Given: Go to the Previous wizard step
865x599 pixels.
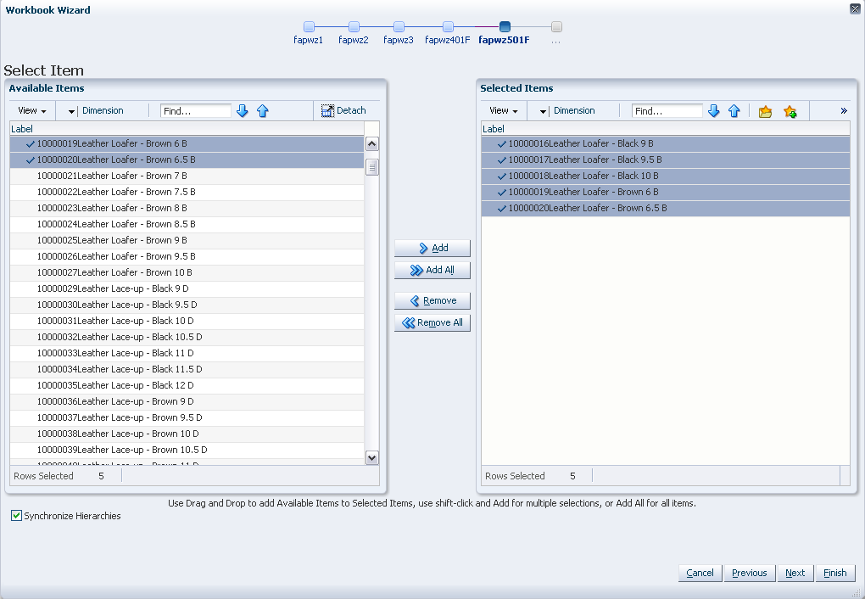Looking at the screenshot, I should pos(749,573).
